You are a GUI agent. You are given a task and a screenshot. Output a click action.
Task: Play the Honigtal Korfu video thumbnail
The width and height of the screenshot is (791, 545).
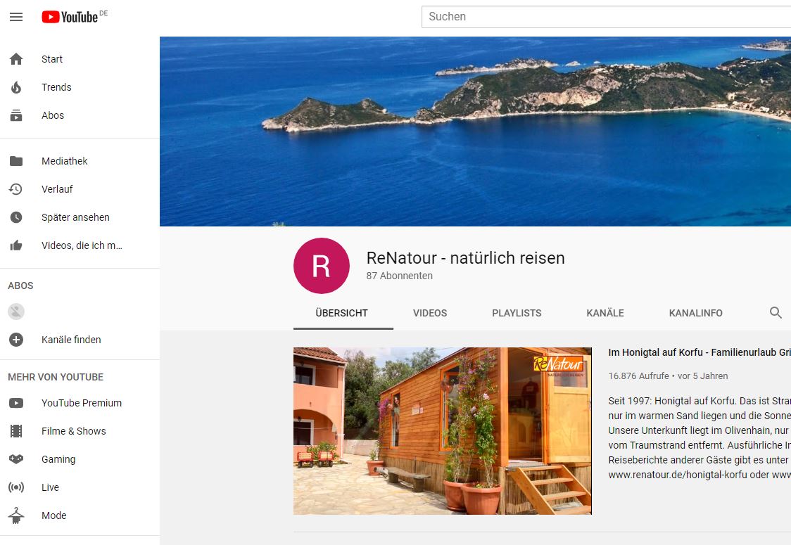coord(443,431)
